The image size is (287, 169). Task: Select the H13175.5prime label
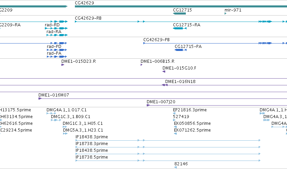tap(16, 110)
